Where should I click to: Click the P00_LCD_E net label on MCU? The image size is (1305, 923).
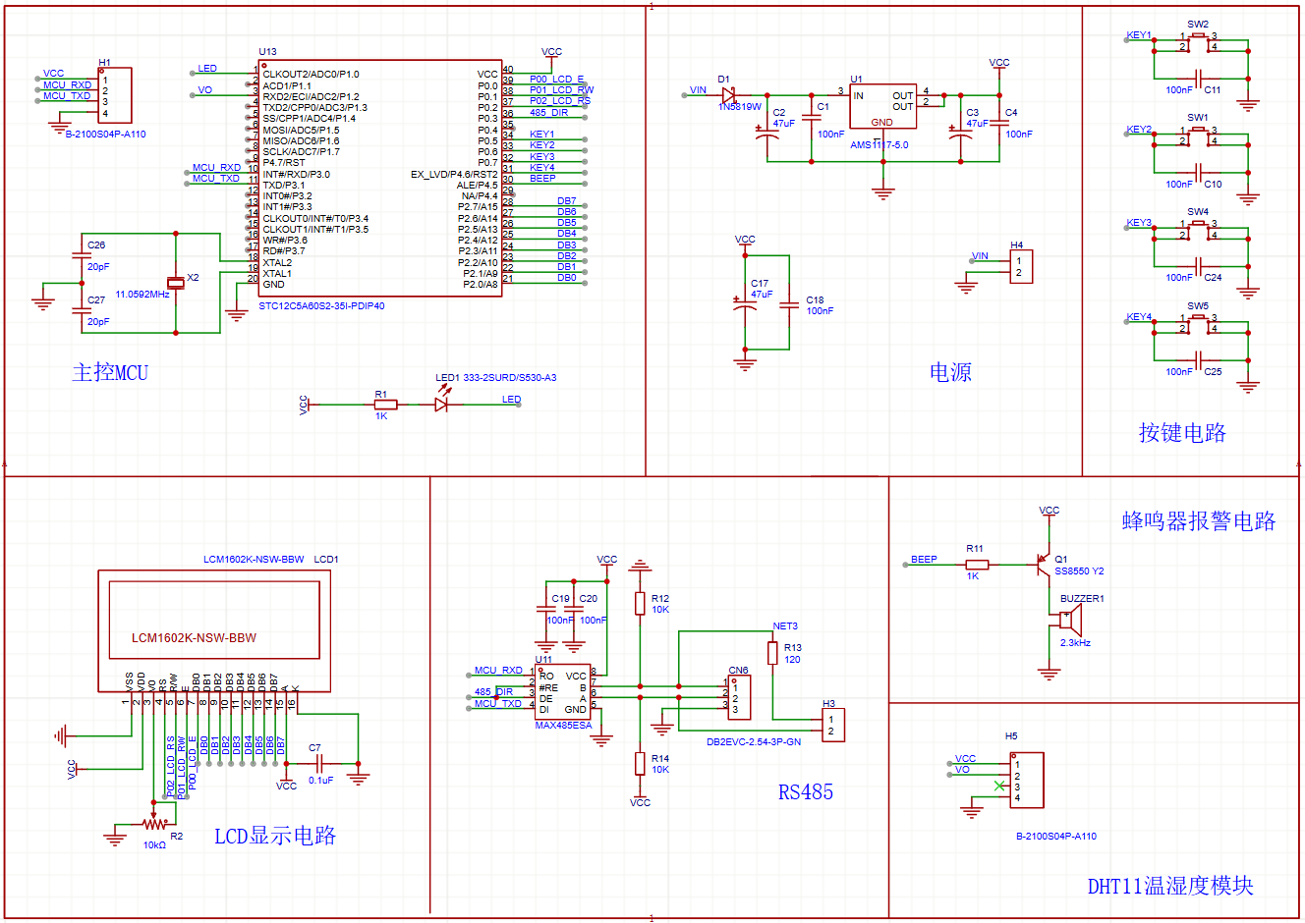[556, 80]
